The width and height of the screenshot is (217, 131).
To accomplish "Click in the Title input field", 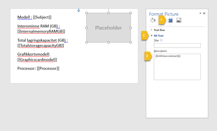I will pyautogui.click(x=177, y=45).
